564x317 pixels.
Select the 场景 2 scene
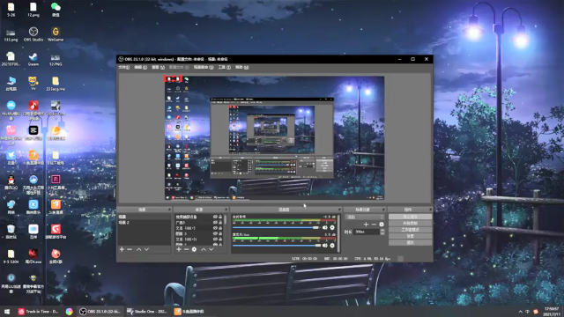click(144, 223)
